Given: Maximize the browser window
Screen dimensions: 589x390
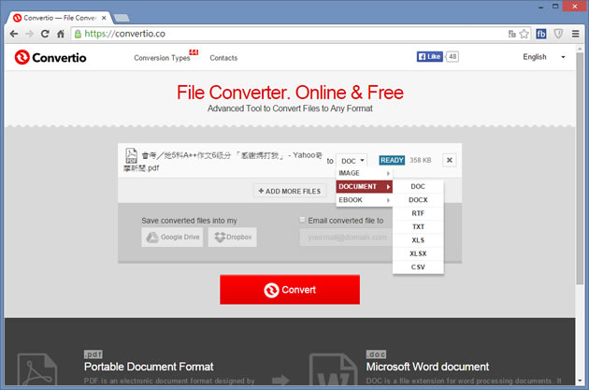Looking at the screenshot, I should (x=555, y=7).
